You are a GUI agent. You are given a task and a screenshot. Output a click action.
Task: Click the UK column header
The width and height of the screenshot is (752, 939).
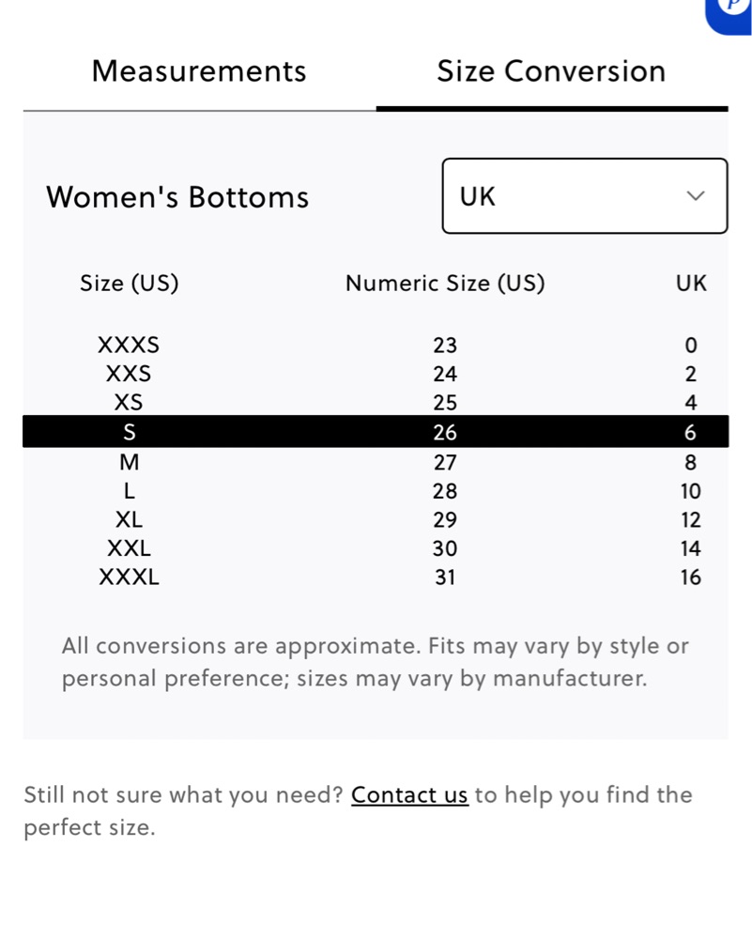(691, 284)
